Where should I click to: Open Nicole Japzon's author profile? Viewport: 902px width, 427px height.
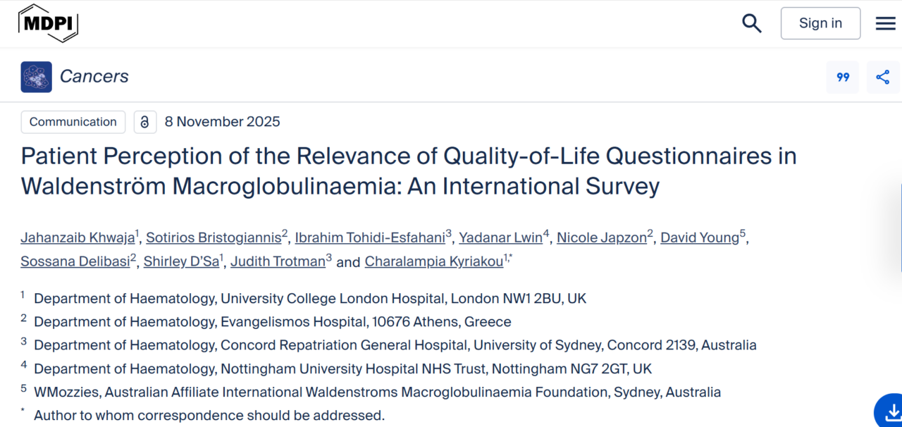(x=601, y=237)
